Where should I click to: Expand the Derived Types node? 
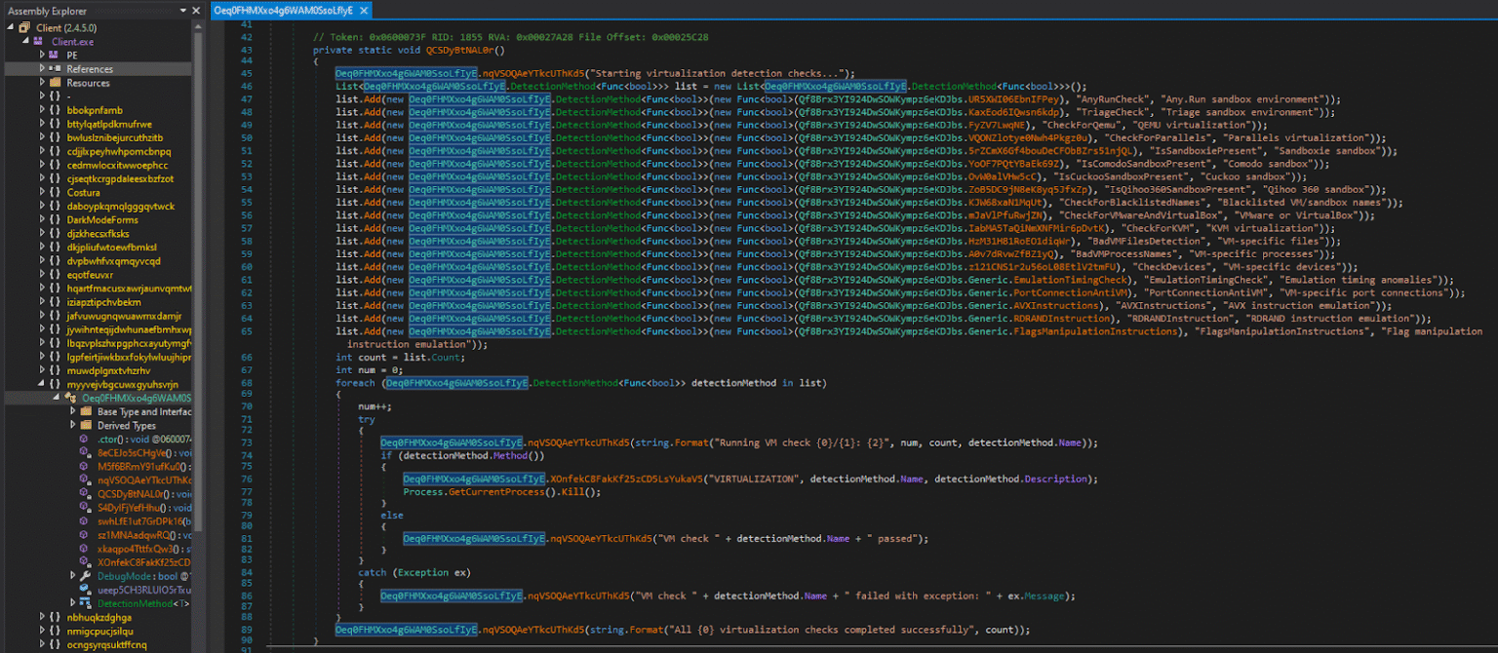pos(72,424)
